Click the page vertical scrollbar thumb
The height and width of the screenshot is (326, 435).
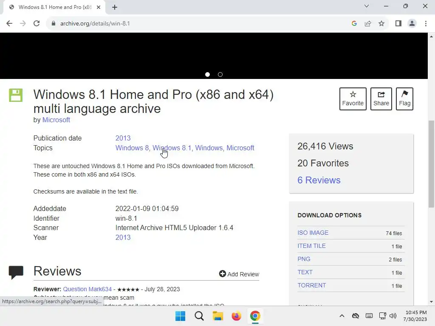pos(431,164)
